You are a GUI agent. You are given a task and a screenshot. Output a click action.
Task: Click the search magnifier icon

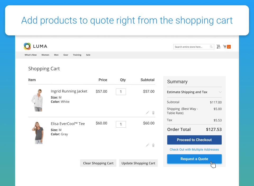click(211, 47)
